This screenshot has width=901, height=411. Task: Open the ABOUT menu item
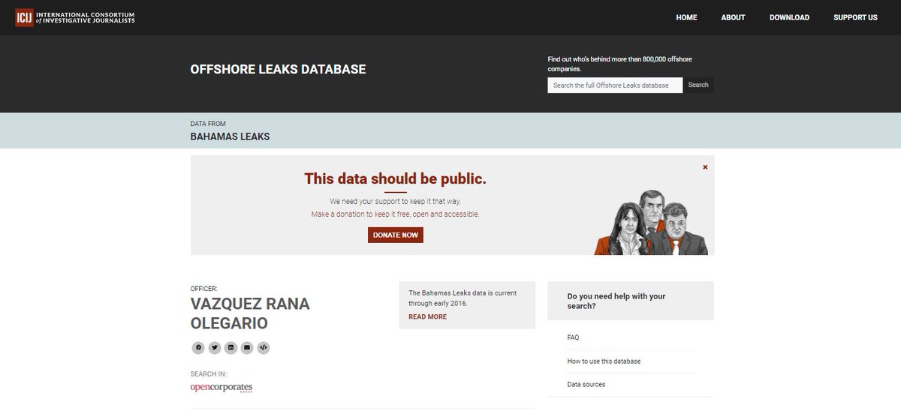coord(733,17)
